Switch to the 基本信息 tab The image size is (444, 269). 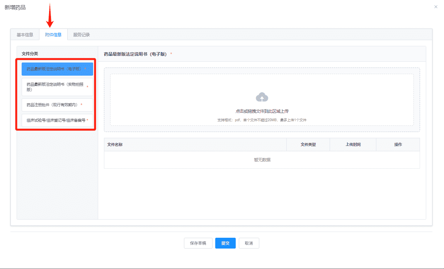pyautogui.click(x=25, y=34)
